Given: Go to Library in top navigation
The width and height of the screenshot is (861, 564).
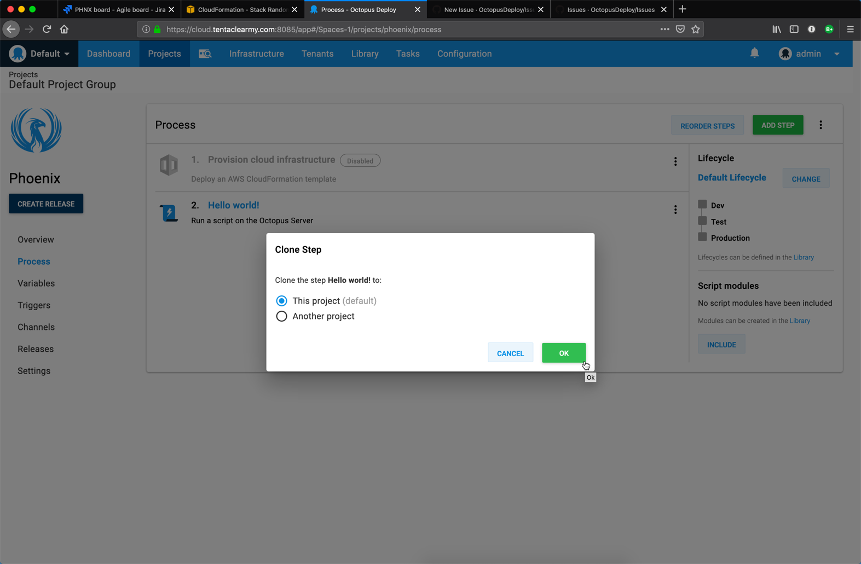Looking at the screenshot, I should pyautogui.click(x=365, y=54).
